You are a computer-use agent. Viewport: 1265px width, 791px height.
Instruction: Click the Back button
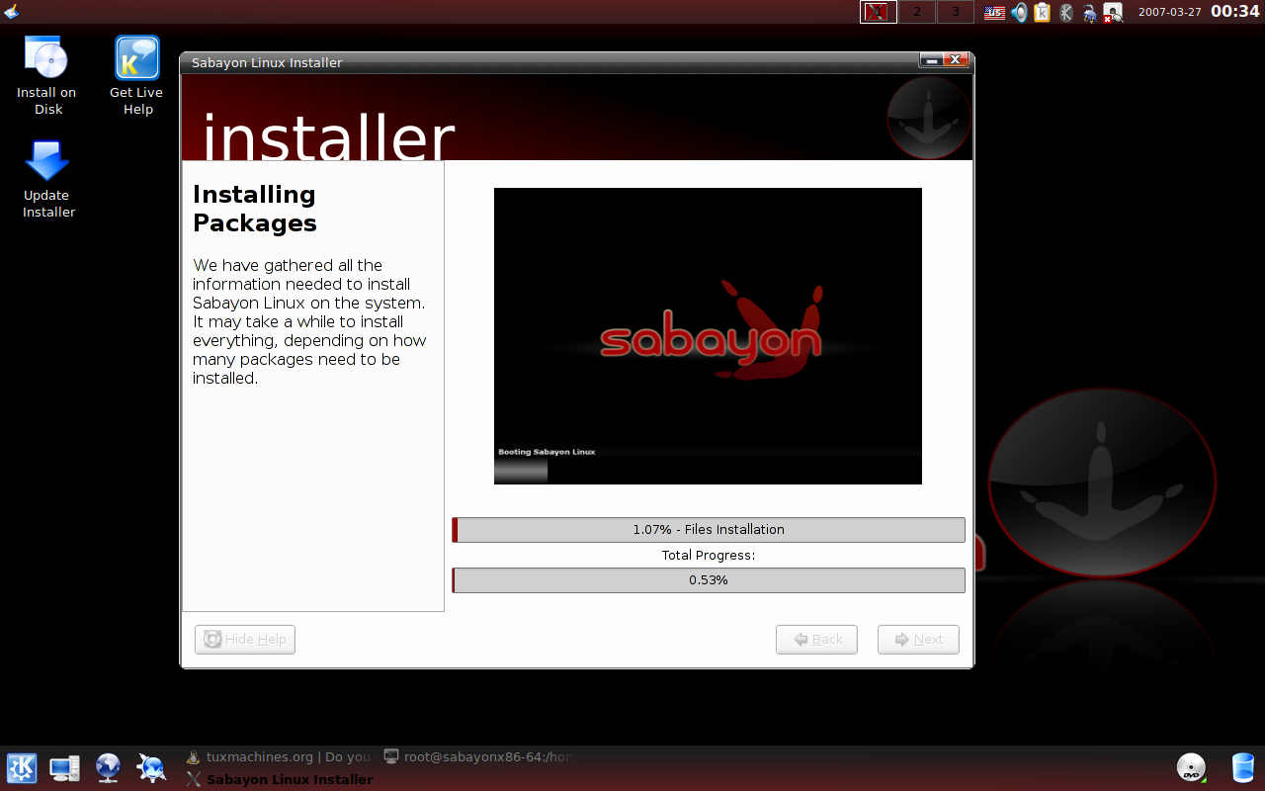click(816, 640)
